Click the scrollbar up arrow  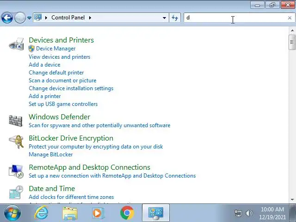tap(292, 31)
